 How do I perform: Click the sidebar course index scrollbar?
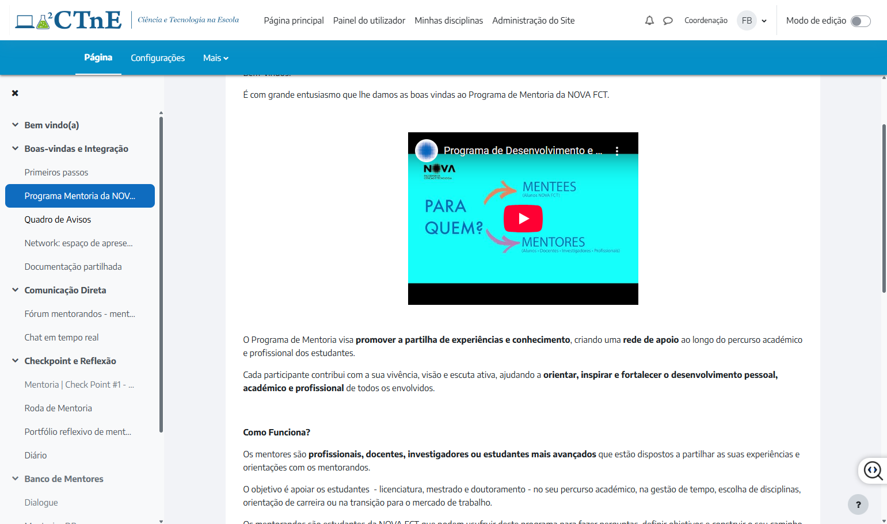pyautogui.click(x=161, y=274)
